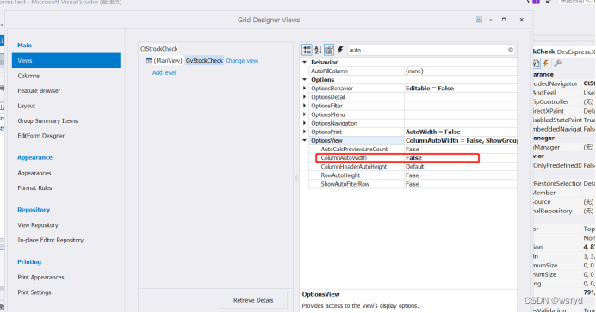Open Print Settings page
This screenshot has height=313, width=596.
coord(34,292)
